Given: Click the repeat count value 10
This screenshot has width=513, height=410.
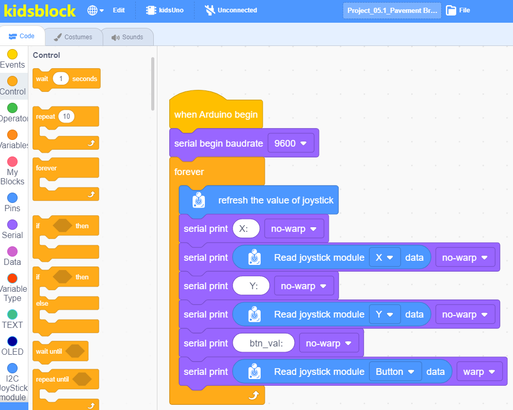Looking at the screenshot, I should pos(67,117).
